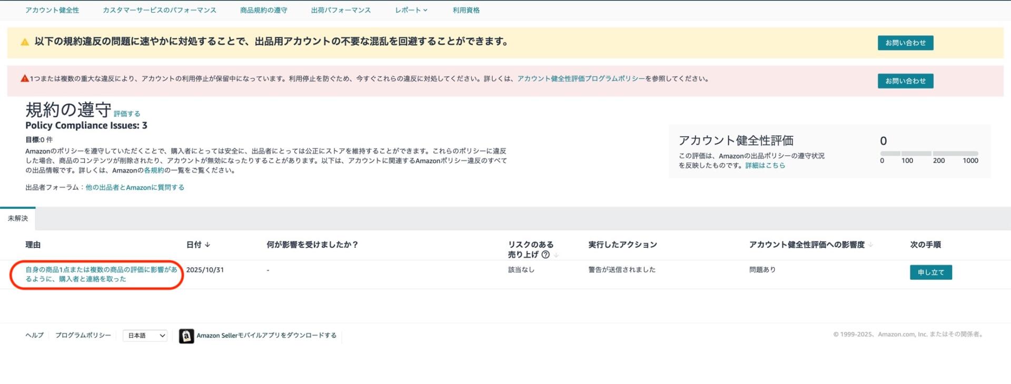Click 他の出品者とAmazonに質問する forum link

coord(135,187)
